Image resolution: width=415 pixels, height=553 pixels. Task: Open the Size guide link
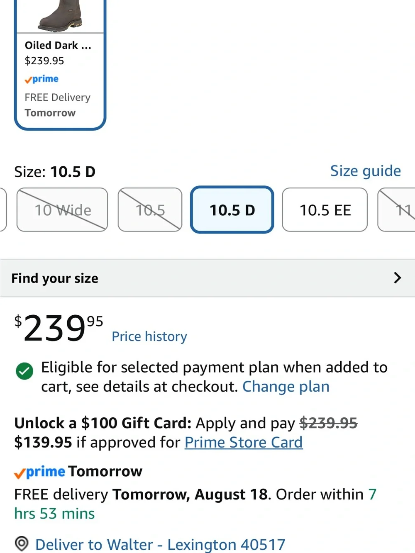(366, 171)
